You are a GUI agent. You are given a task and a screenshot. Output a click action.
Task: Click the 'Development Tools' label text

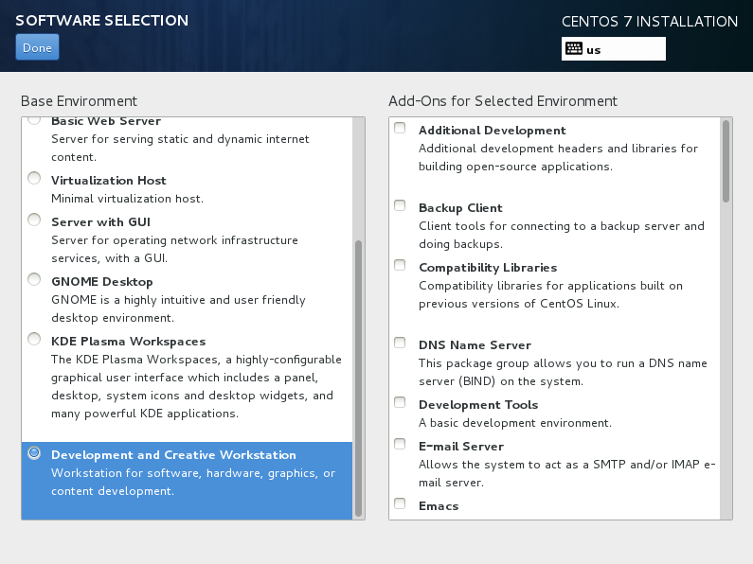pyautogui.click(x=478, y=405)
